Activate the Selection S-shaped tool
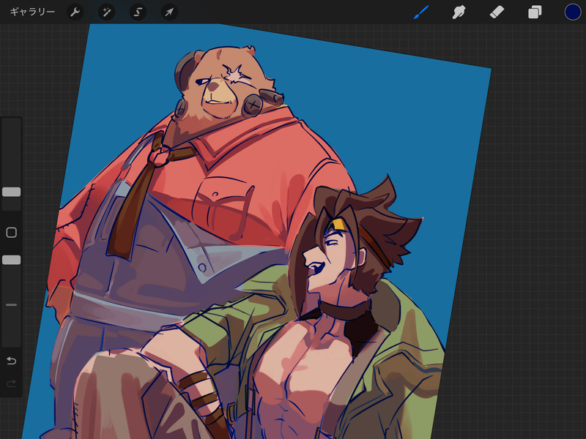 (x=138, y=12)
